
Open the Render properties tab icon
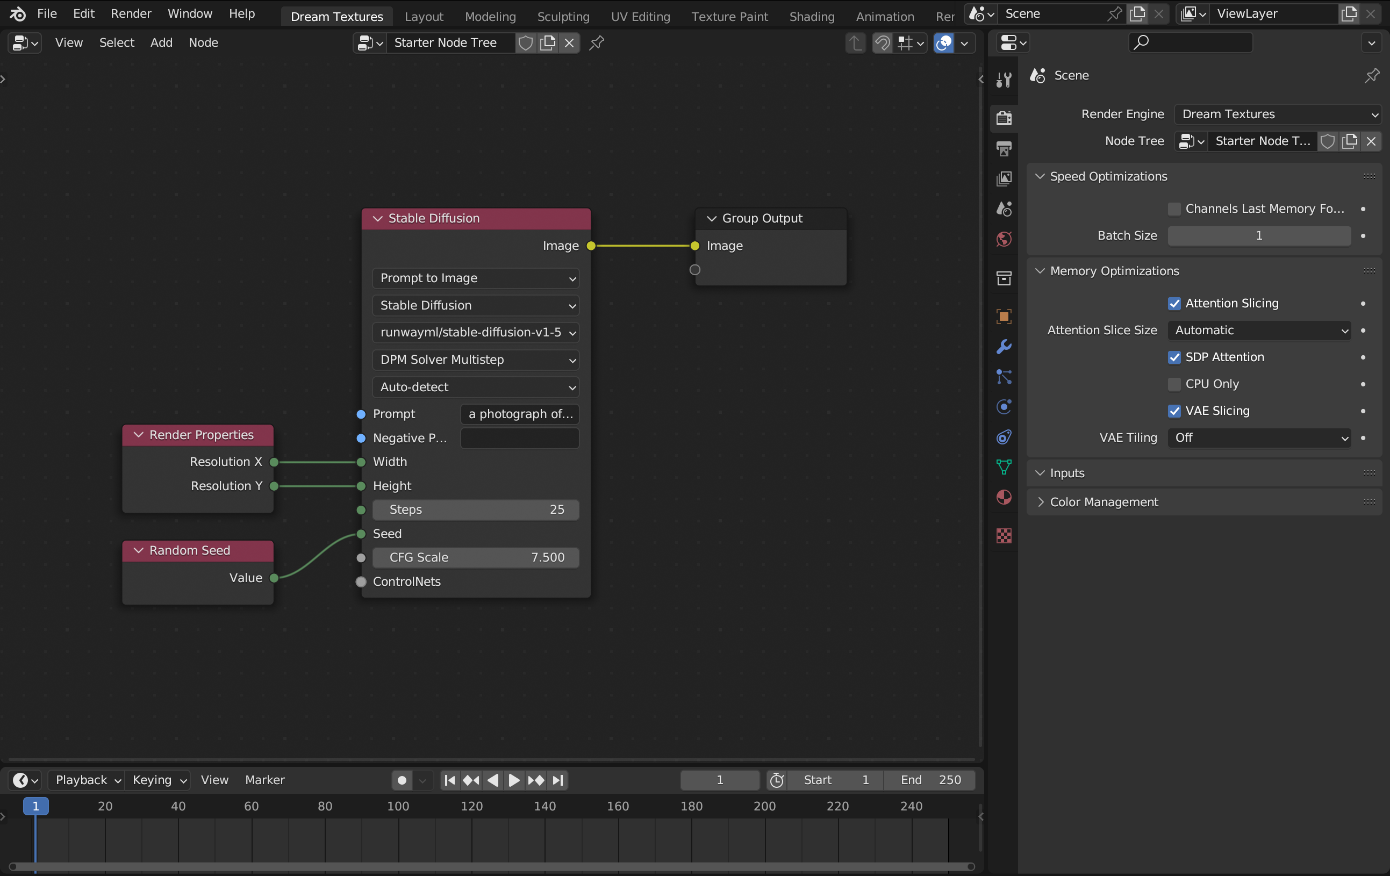point(1004,118)
